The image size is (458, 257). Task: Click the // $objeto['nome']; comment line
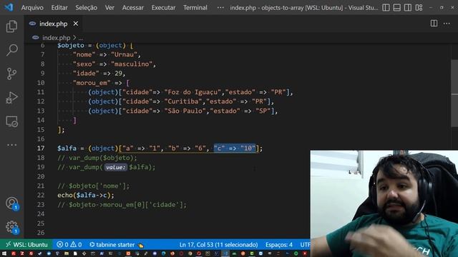pyautogui.click(x=94, y=186)
